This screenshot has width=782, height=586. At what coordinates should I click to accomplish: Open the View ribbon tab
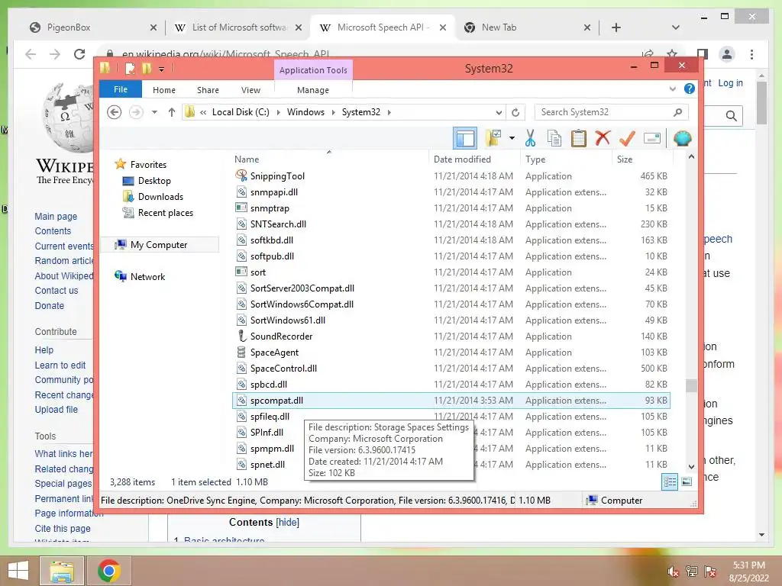[x=250, y=90]
